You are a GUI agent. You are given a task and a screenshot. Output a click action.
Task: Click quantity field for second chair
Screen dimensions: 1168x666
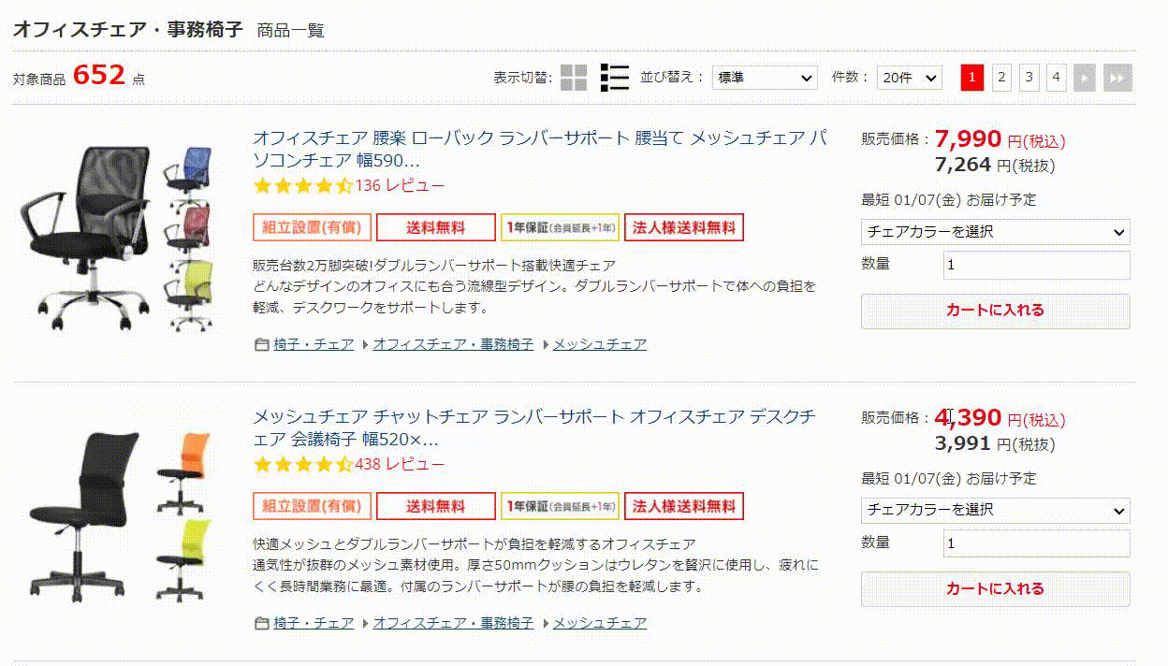(x=1036, y=543)
